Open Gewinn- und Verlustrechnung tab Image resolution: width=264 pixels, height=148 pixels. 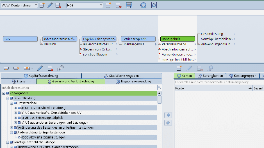click(71, 82)
